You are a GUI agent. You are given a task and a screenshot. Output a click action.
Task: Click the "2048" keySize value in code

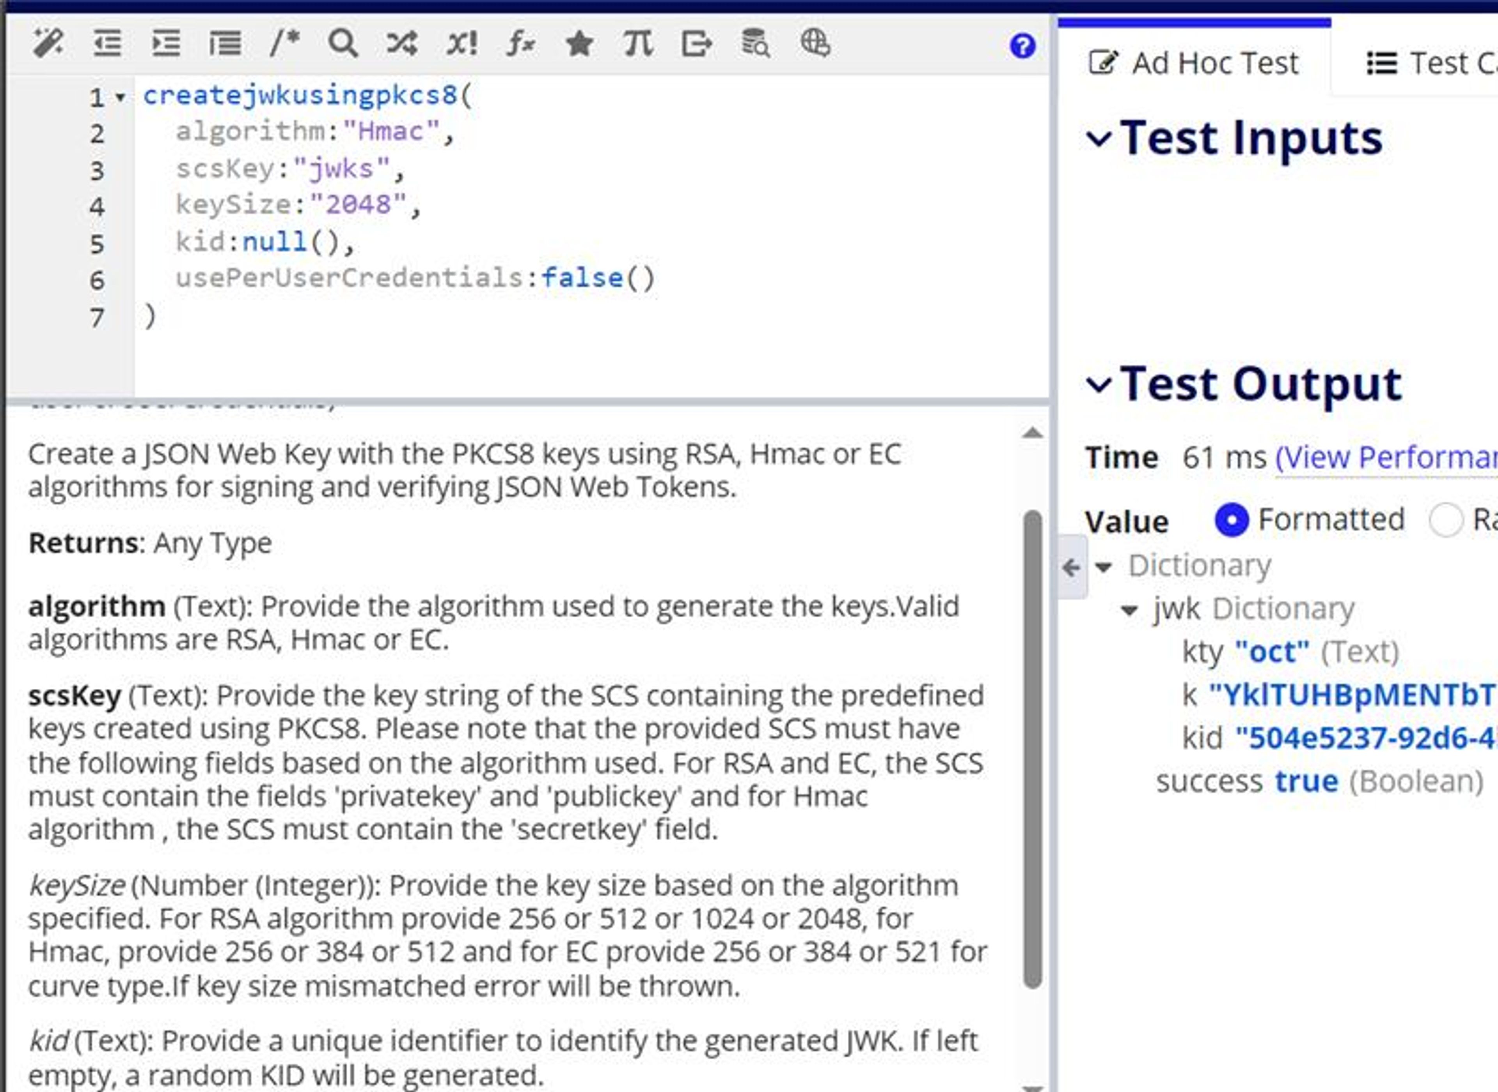[359, 205]
